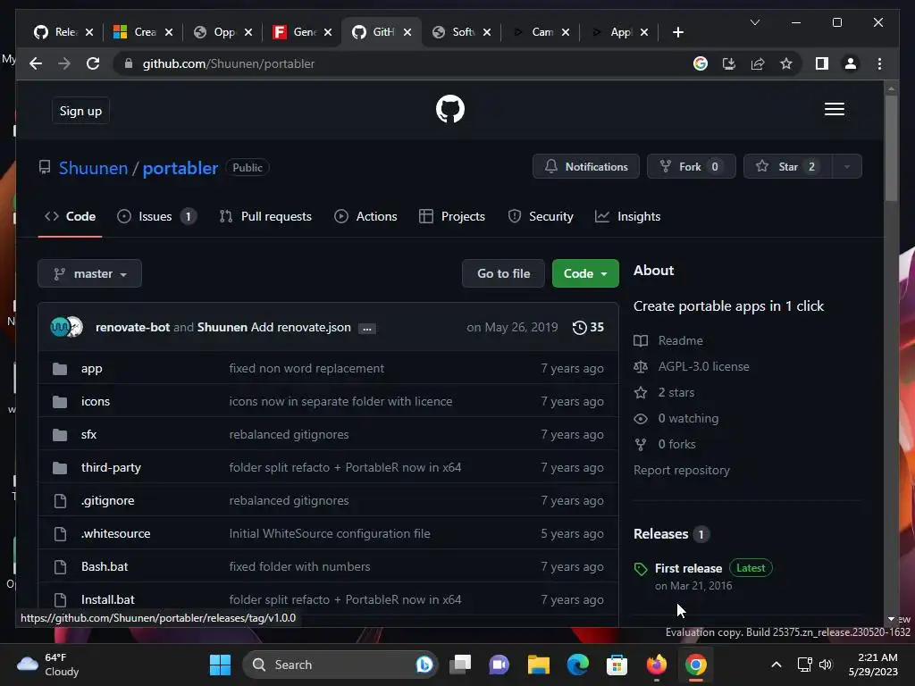915x686 pixels.
Task: Click the install/download page icon in toolbar
Action: (729, 63)
